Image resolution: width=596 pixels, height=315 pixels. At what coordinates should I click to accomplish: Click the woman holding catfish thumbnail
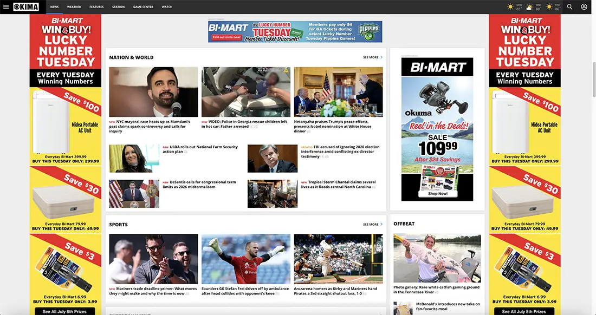[437, 258]
